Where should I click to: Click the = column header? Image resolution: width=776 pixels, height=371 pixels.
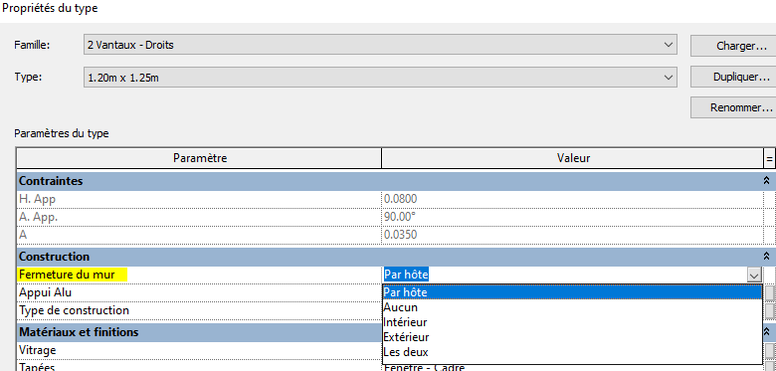[x=769, y=158]
